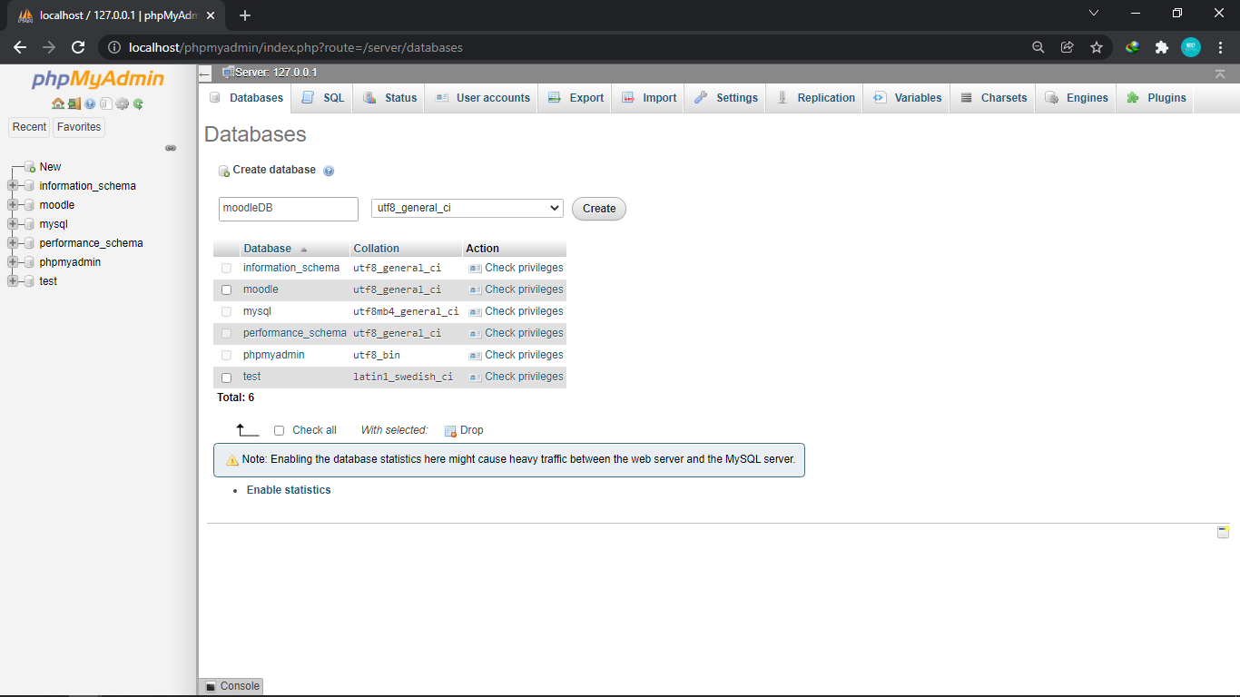Collapse the top menu with the arrow icon
The width and height of the screenshot is (1240, 697).
point(1220,74)
